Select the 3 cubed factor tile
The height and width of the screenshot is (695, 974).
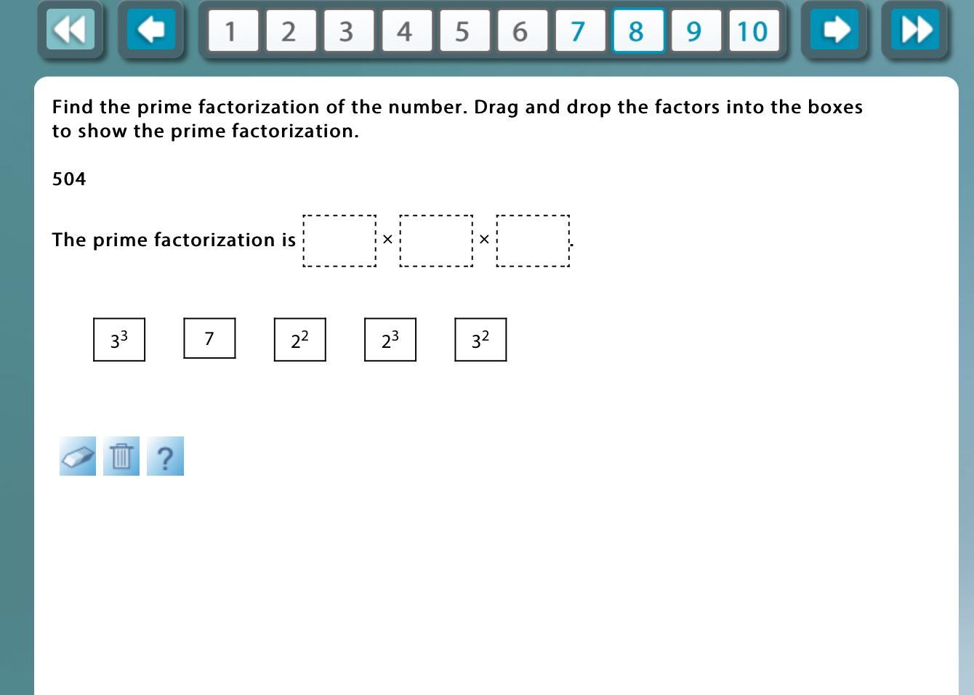119,339
